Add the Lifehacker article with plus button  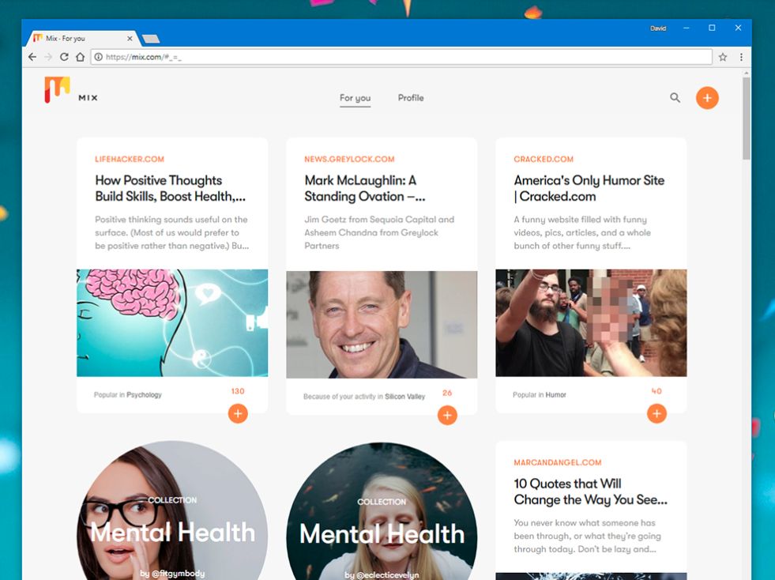(238, 413)
